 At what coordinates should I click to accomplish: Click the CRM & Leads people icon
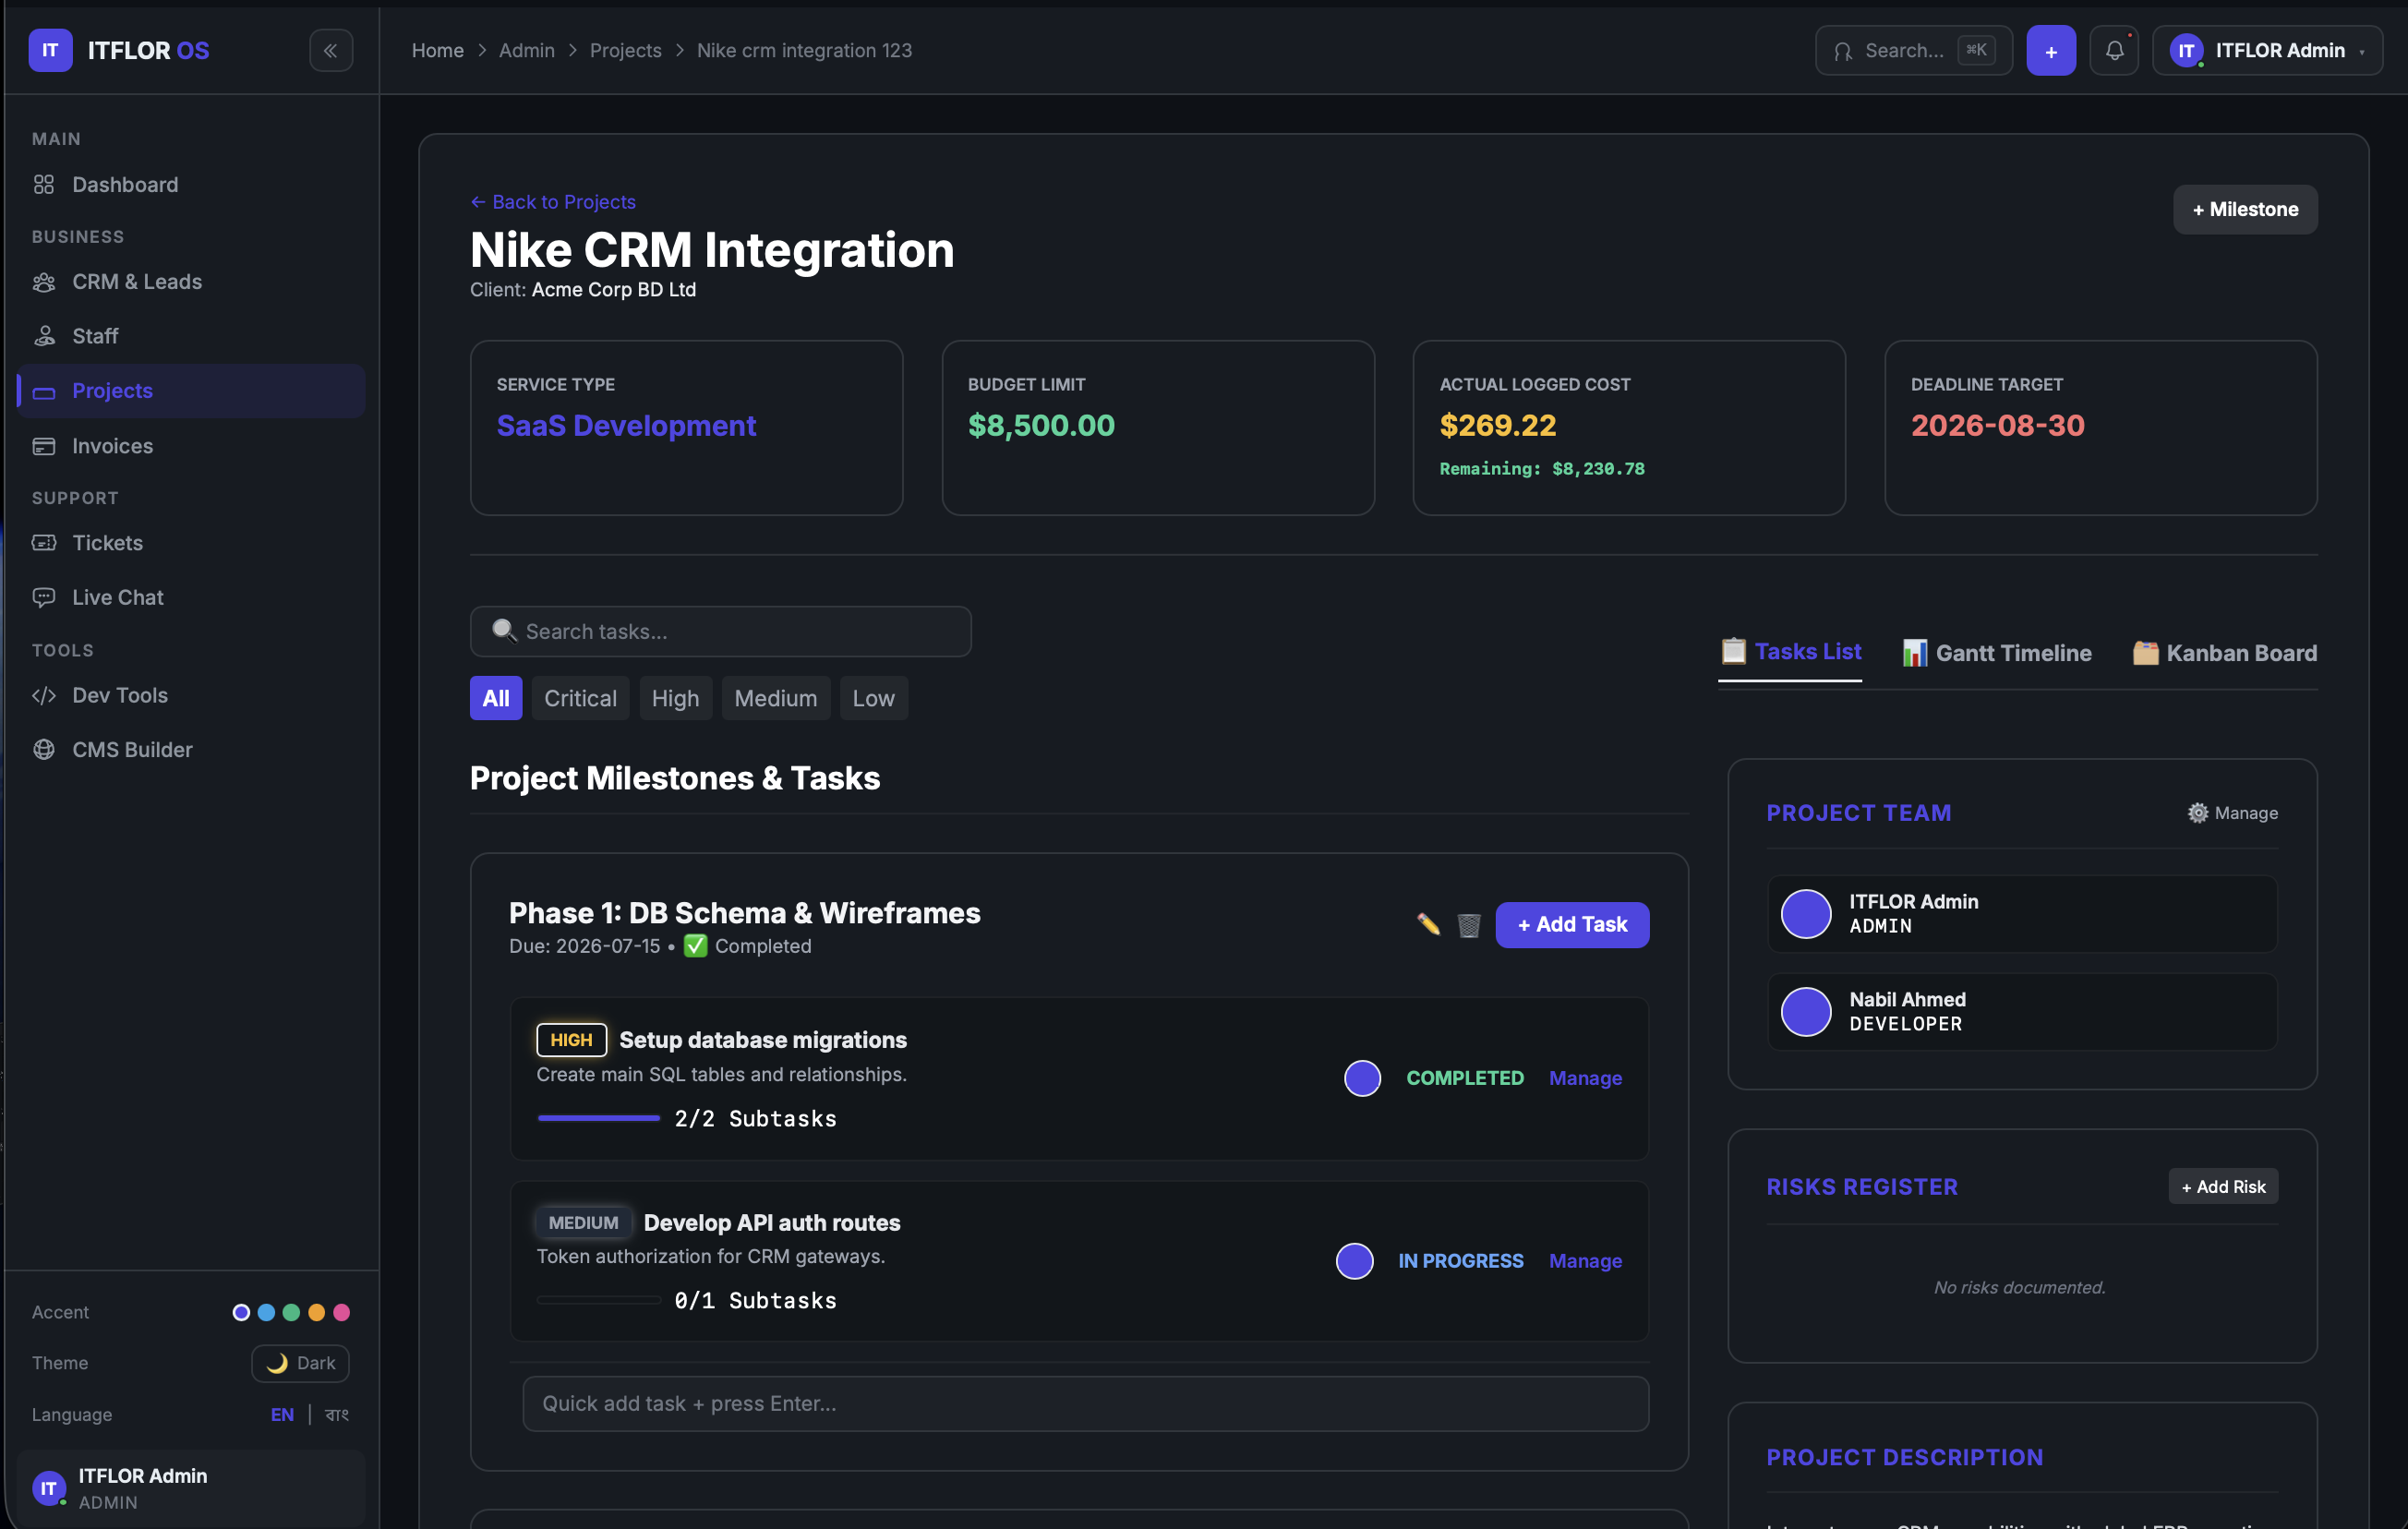[44, 282]
